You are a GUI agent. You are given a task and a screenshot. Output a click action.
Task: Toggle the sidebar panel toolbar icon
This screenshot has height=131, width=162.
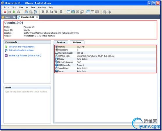click(x=68, y=12)
